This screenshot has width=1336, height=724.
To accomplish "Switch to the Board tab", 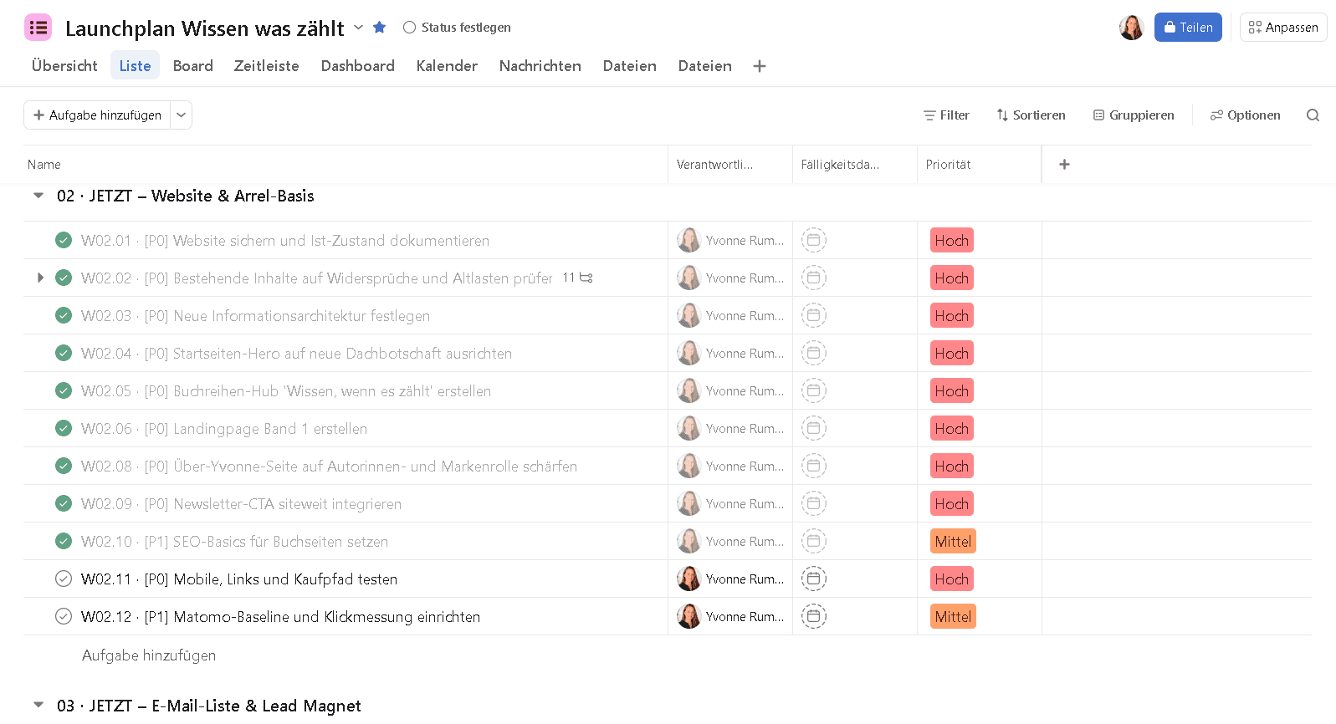I will (193, 66).
